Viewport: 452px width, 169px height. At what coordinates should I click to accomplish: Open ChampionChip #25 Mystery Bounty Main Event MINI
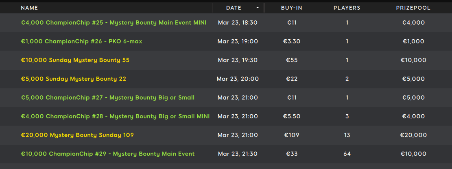[x=114, y=23]
